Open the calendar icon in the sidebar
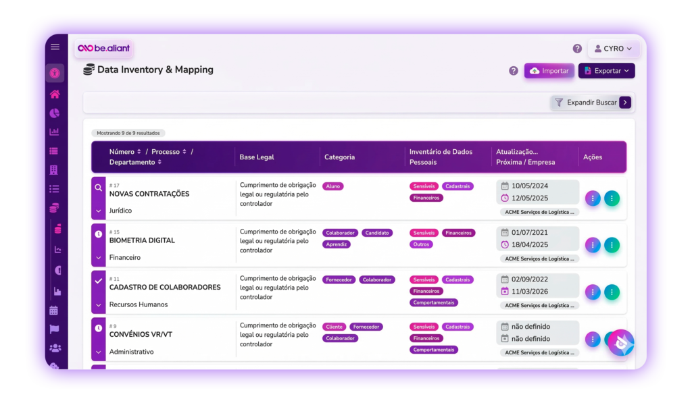Viewport: 692px width, 403px height. [55, 311]
